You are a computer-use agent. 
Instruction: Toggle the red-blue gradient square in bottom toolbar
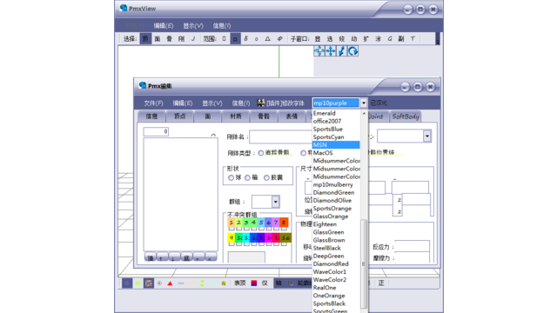click(254, 283)
